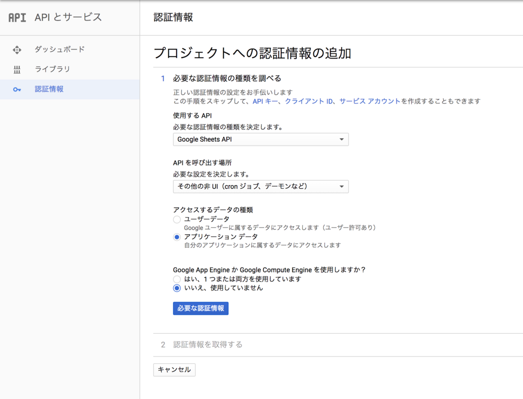This screenshot has height=399, width=523.
Task: Select the ユーザーデータ radio button
Action: [x=177, y=219]
